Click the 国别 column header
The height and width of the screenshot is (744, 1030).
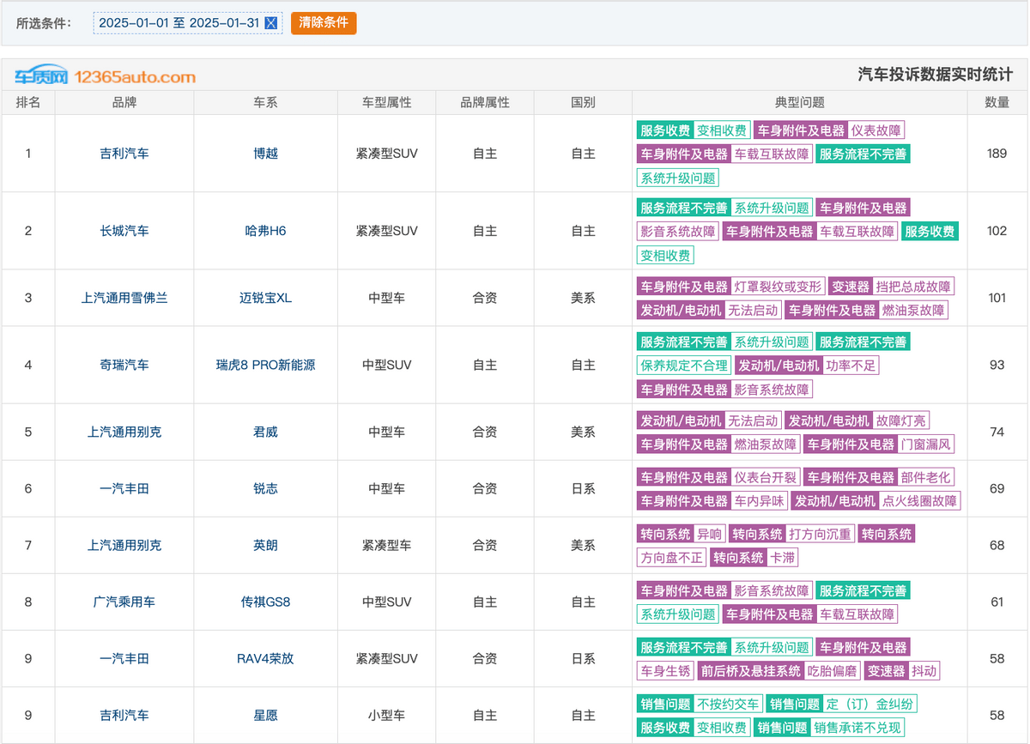coord(583,102)
